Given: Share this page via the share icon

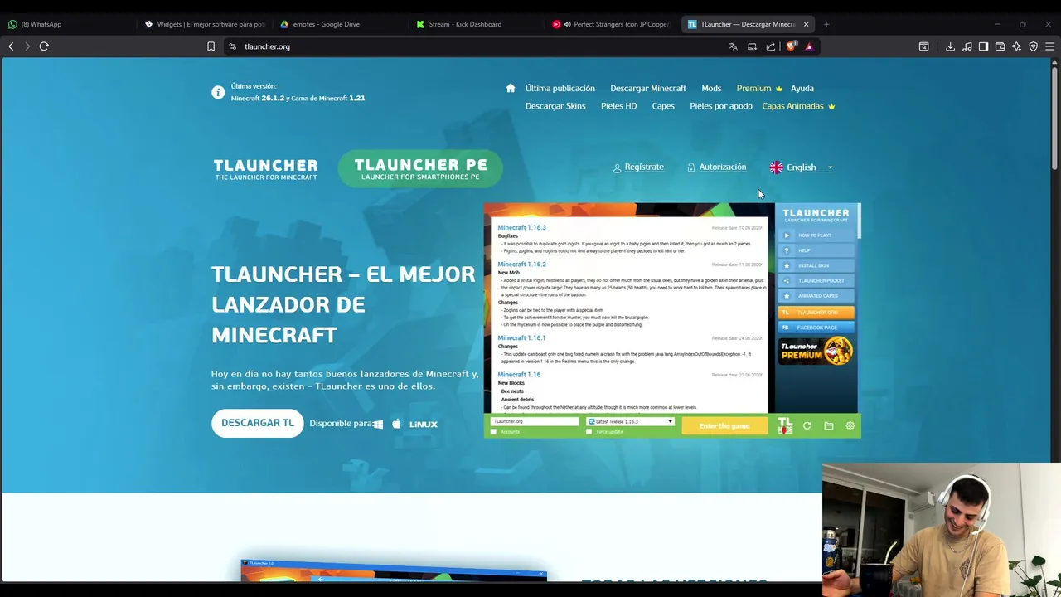Looking at the screenshot, I should pyautogui.click(x=771, y=46).
